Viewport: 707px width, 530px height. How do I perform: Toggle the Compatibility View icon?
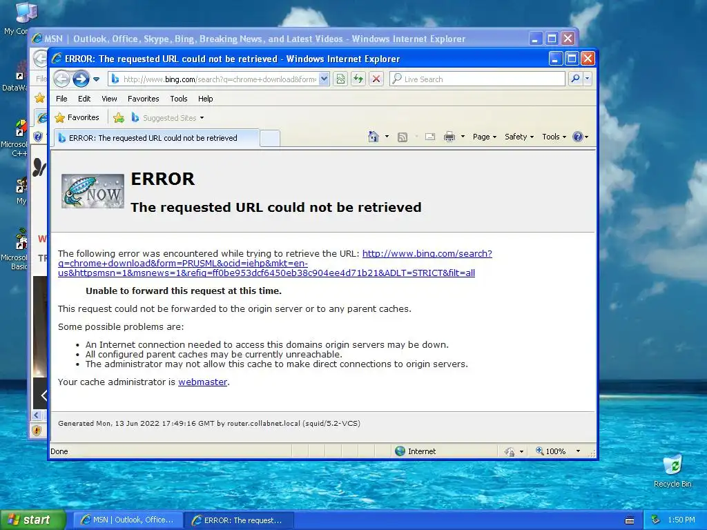340,79
